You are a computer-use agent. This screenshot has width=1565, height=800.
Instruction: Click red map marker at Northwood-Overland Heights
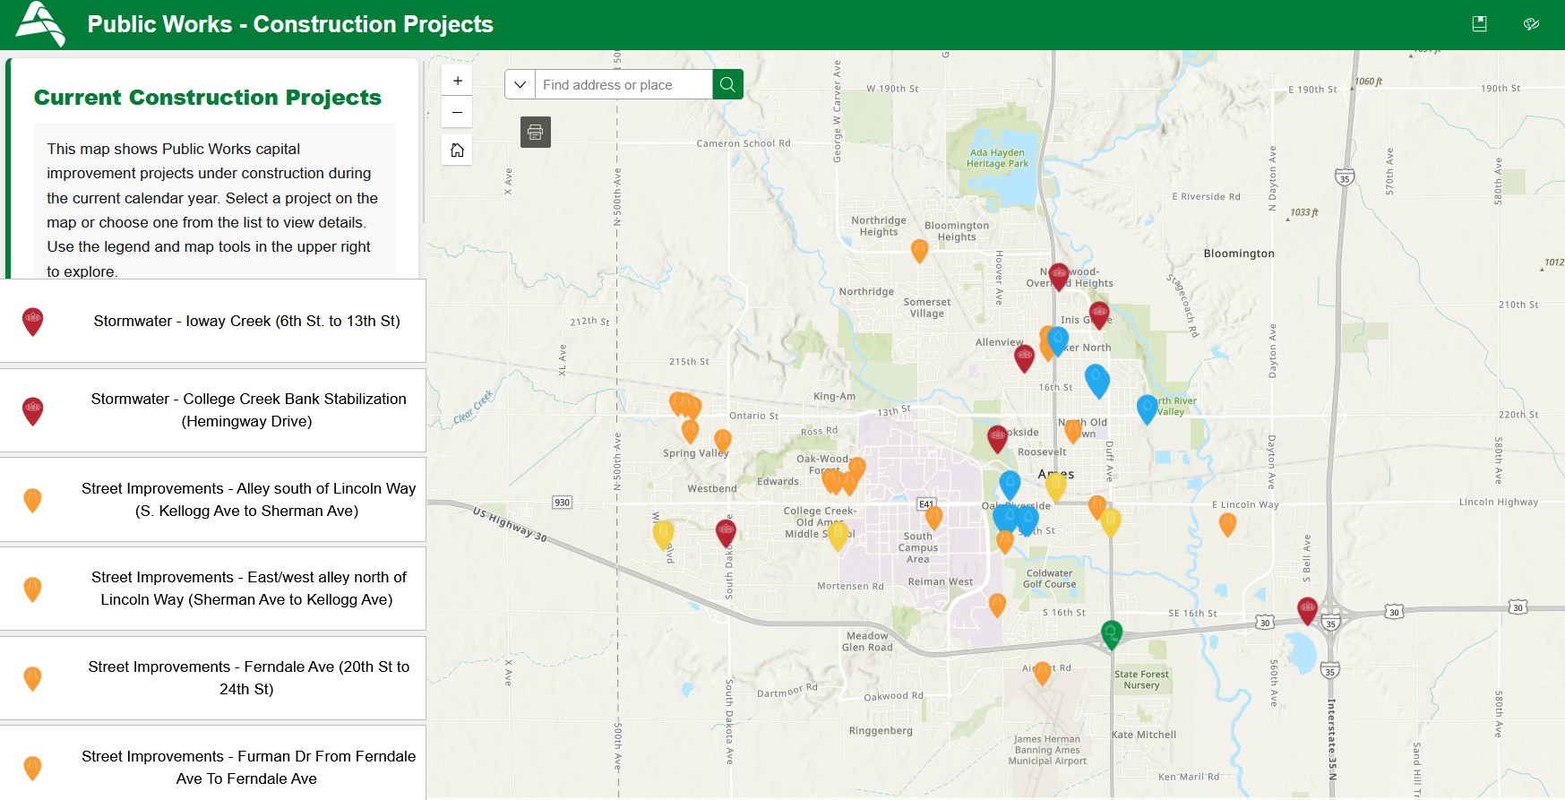pos(1059,277)
